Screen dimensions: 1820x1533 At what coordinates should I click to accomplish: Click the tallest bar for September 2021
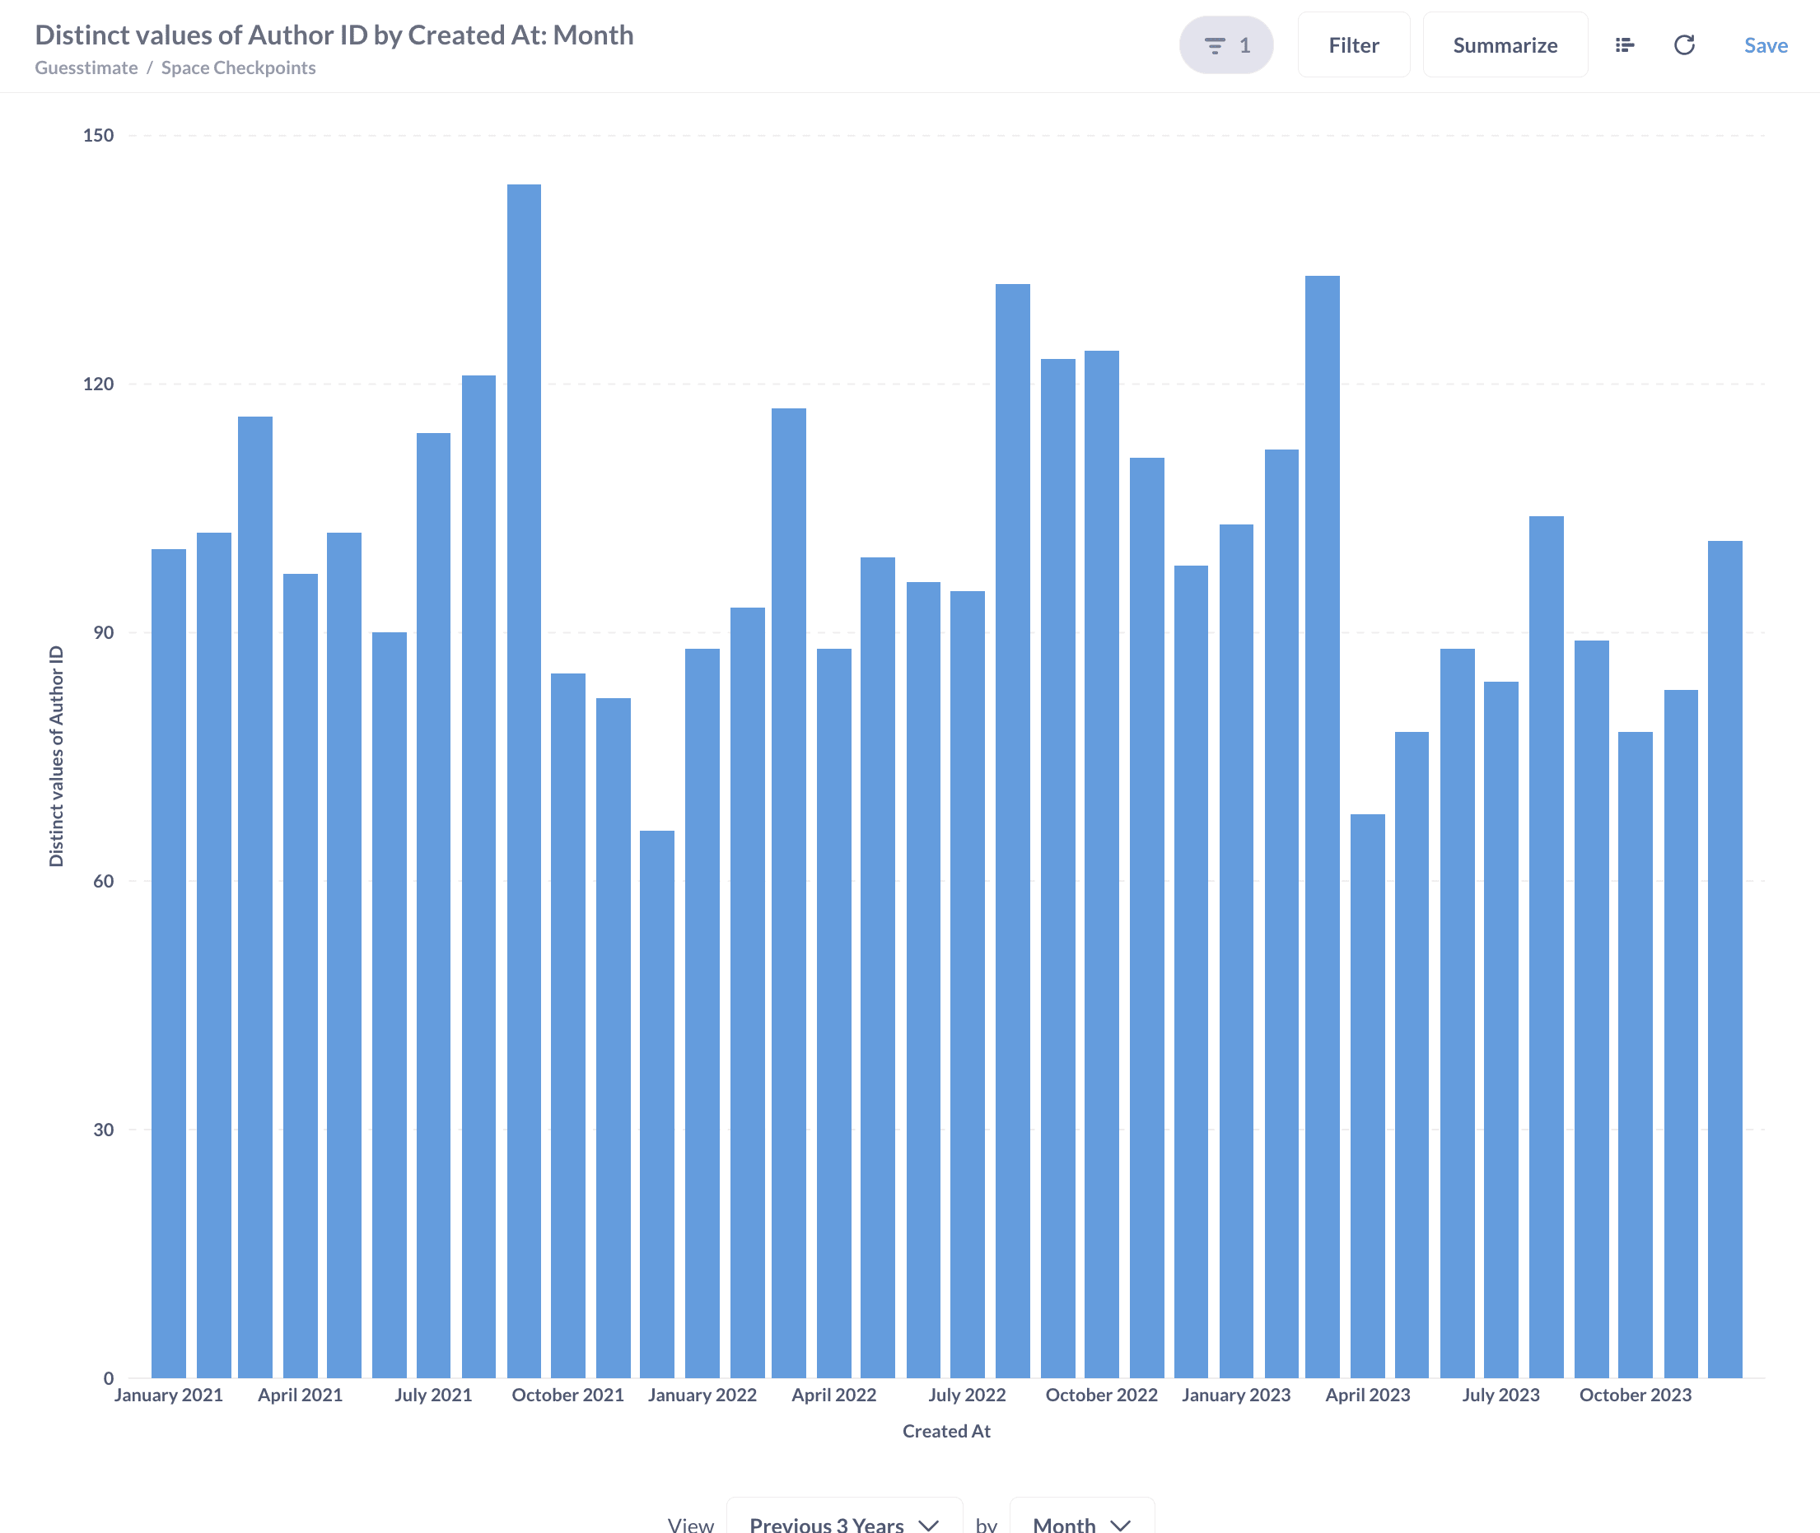click(x=524, y=780)
